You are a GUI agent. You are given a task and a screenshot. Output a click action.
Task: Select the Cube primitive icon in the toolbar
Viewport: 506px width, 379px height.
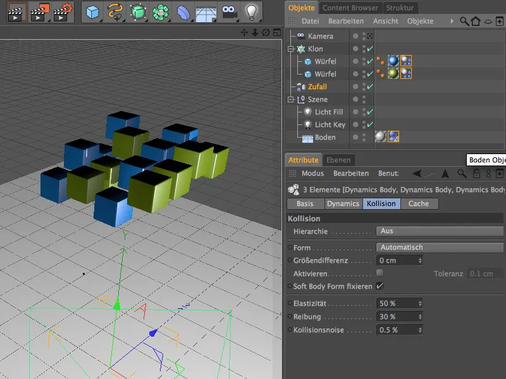tap(92, 10)
